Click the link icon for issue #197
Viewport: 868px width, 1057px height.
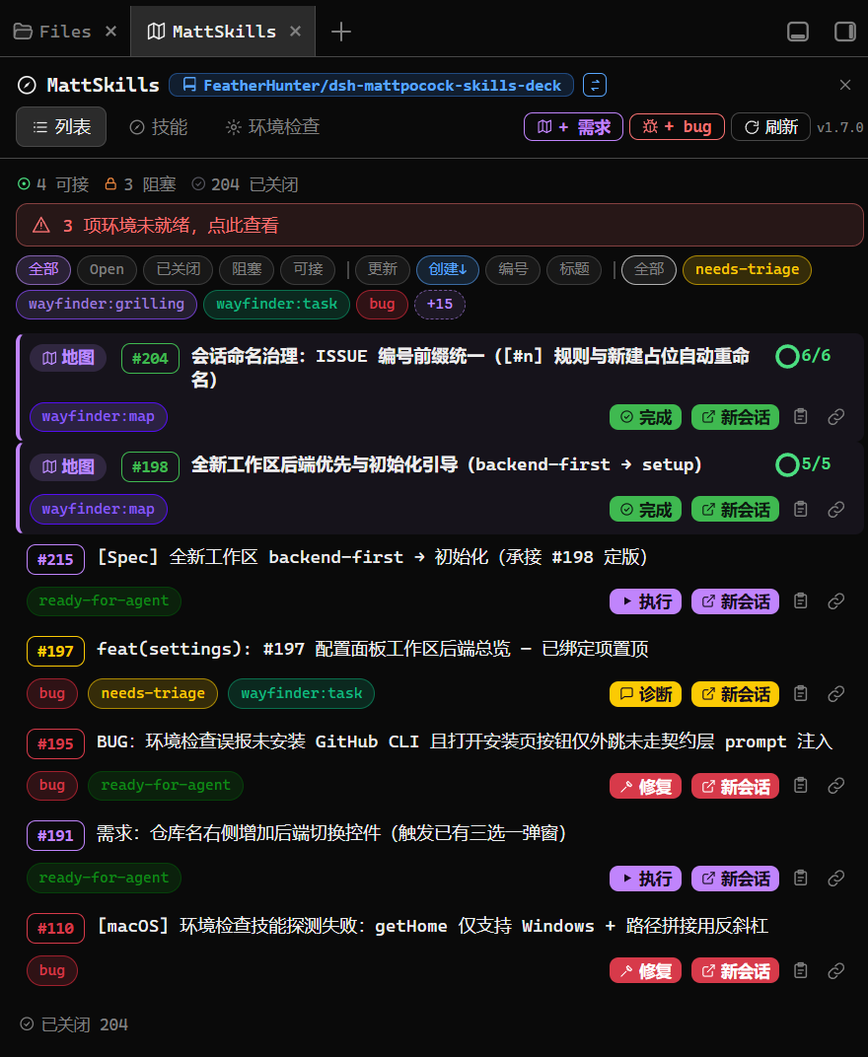836,693
